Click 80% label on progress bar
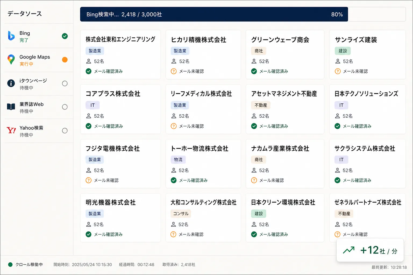Viewport: 413px width, 275px height. coord(337,15)
